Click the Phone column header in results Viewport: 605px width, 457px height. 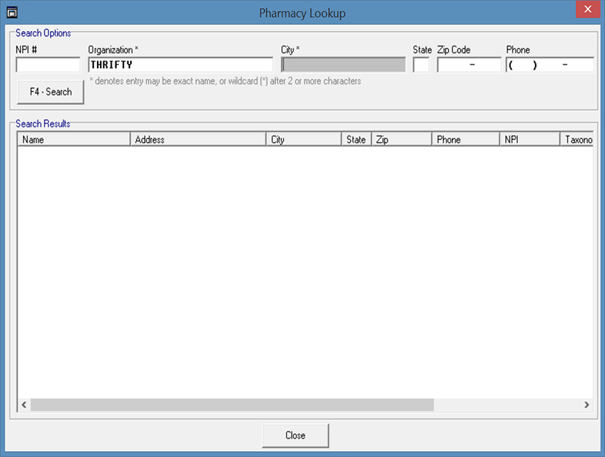pos(465,140)
